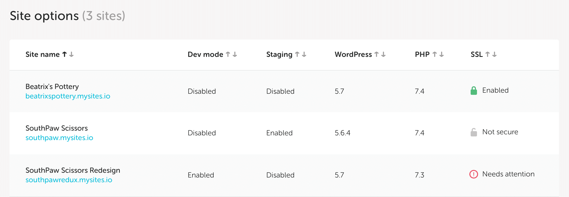The height and width of the screenshot is (197, 569).
Task: Select the SouthPaw Scissors Redesign site name
Action: click(x=73, y=170)
